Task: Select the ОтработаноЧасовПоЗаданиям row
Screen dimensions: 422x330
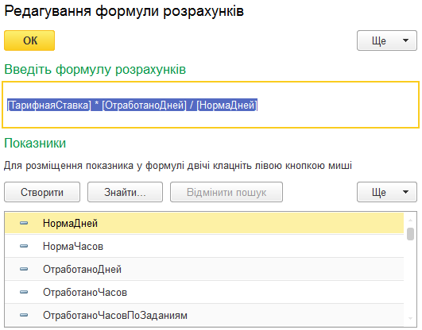Action: (204, 315)
